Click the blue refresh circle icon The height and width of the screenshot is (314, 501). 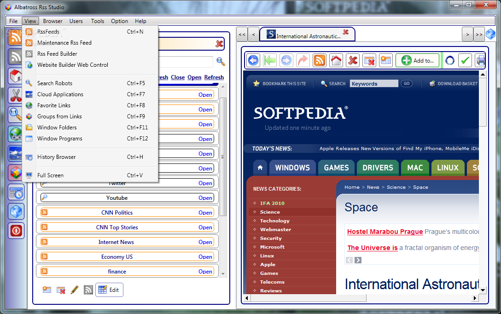[x=450, y=60]
